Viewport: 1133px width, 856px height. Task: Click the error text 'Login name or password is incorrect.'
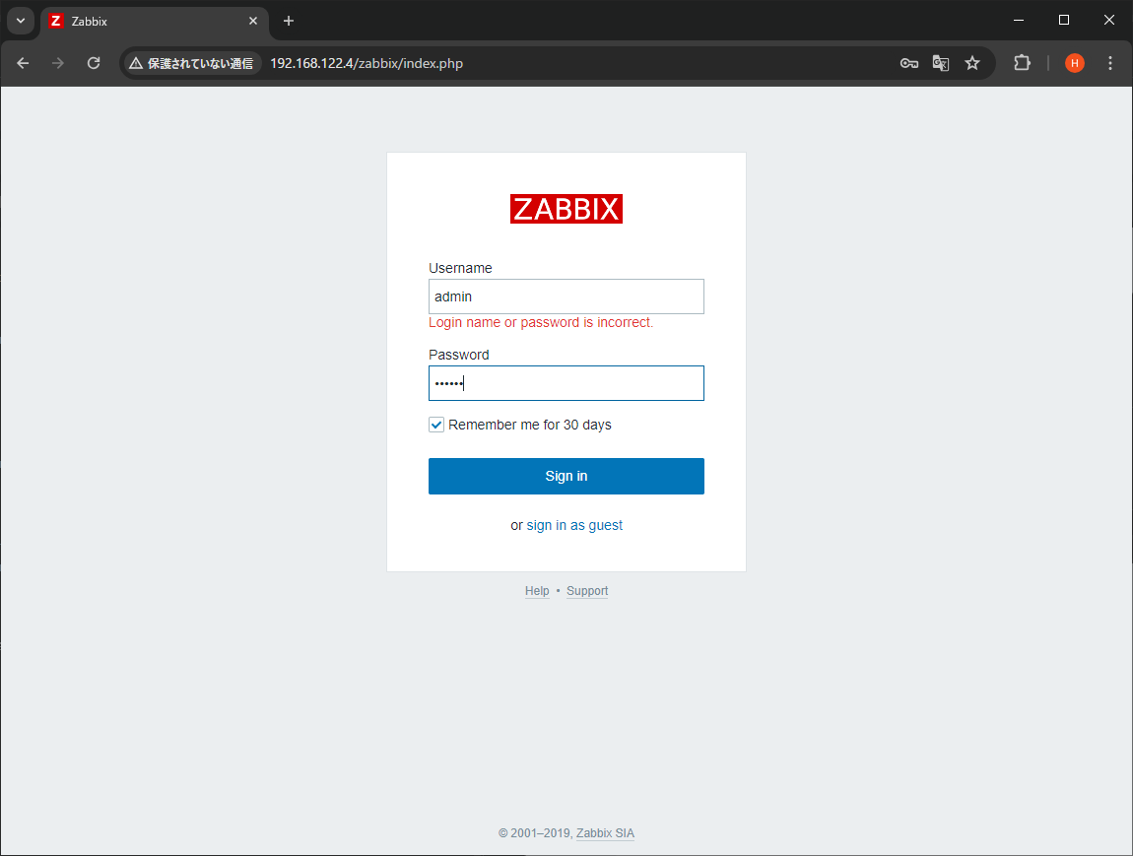[x=541, y=322]
